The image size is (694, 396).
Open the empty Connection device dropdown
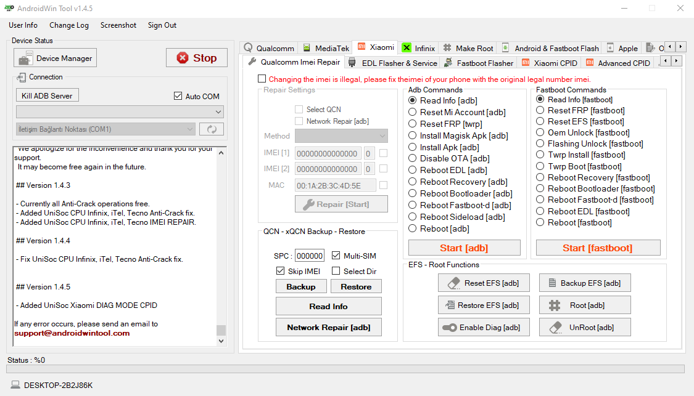(x=120, y=111)
